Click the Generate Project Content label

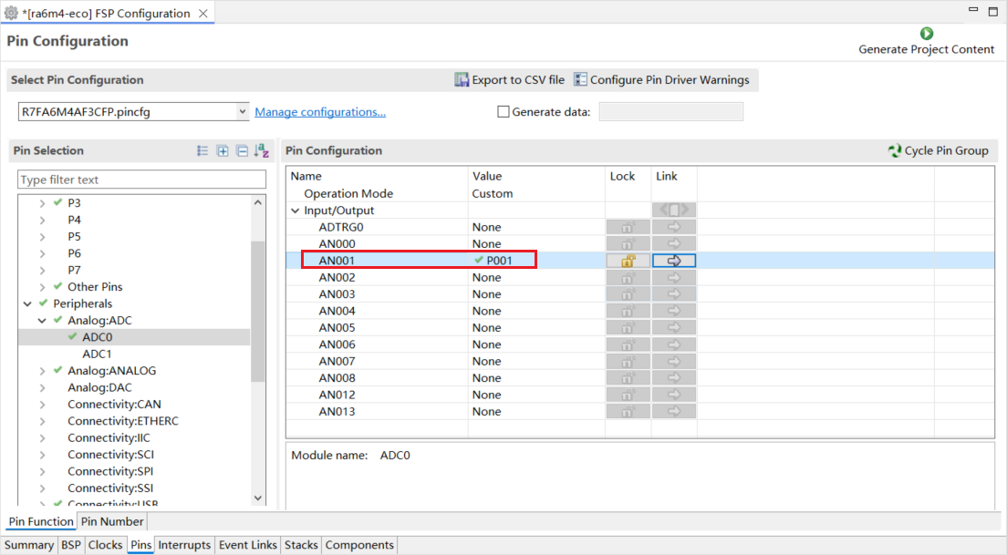click(x=926, y=49)
